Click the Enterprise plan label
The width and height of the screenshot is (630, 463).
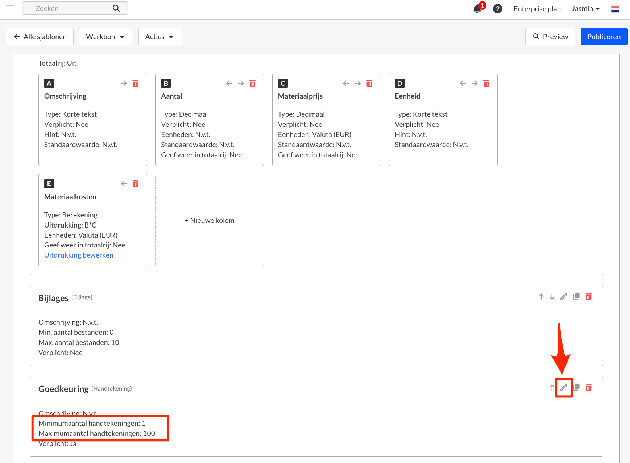[x=537, y=9]
